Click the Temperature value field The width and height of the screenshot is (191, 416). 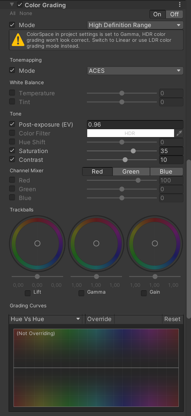(x=171, y=93)
